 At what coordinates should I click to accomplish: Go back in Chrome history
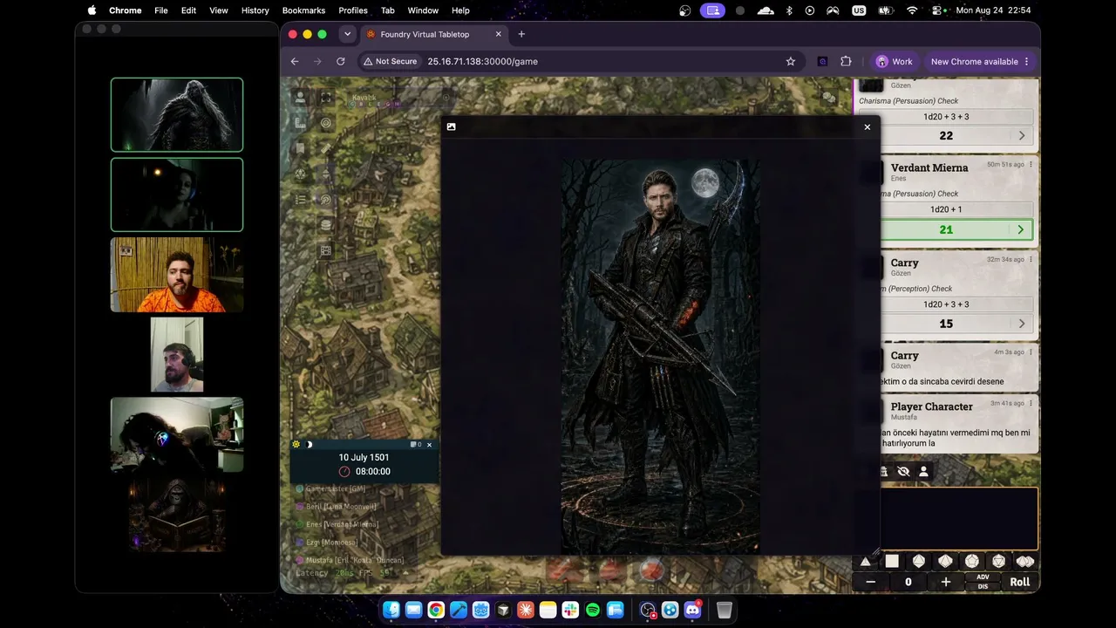coord(295,62)
